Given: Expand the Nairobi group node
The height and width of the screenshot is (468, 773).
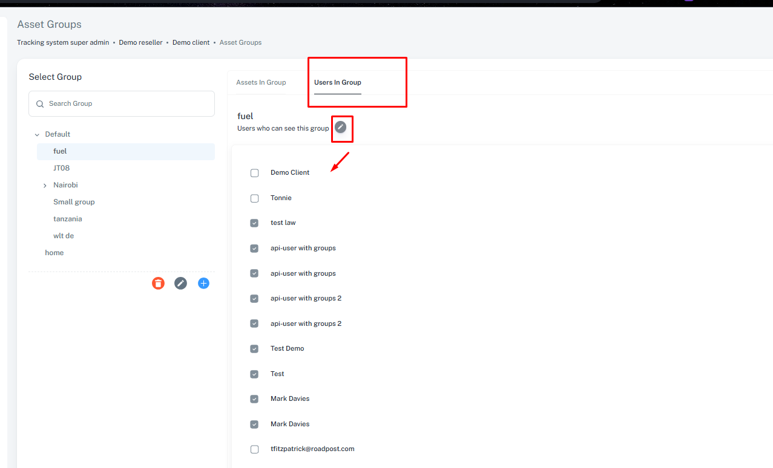Looking at the screenshot, I should pyautogui.click(x=45, y=186).
